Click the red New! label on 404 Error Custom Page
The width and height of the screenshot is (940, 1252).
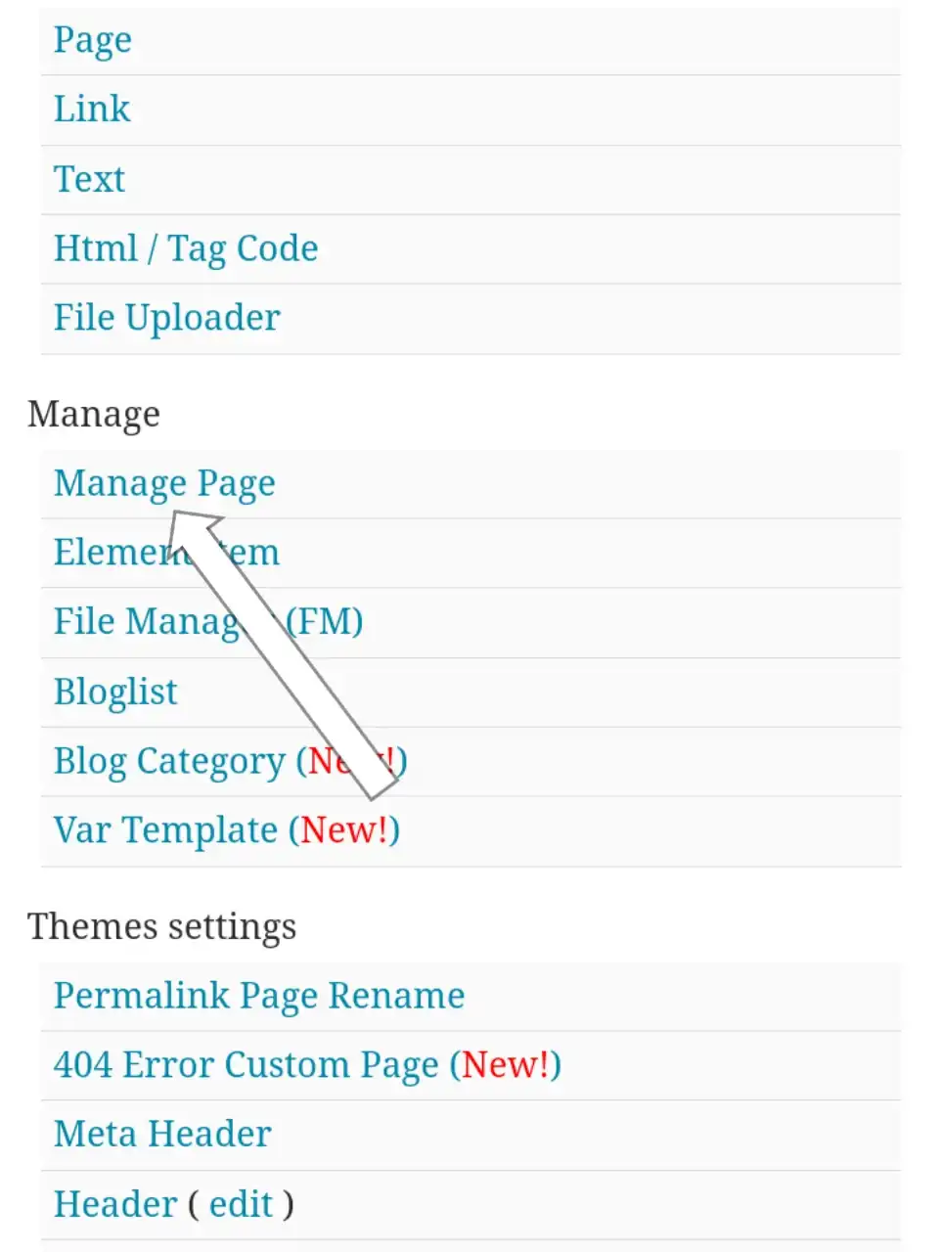(x=506, y=1065)
